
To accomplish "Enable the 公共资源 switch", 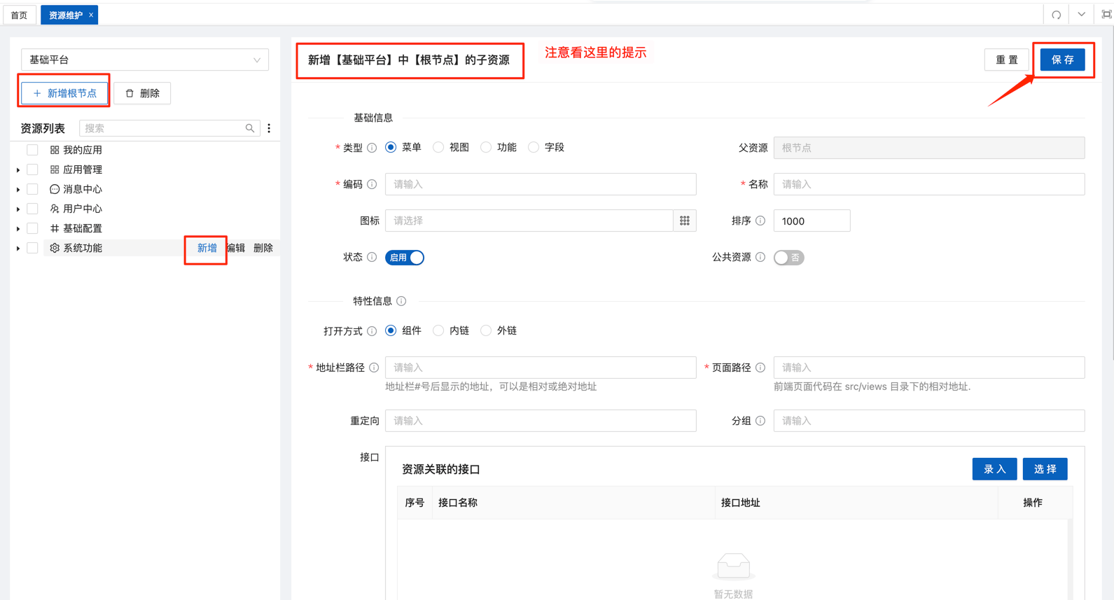I will click(x=788, y=258).
